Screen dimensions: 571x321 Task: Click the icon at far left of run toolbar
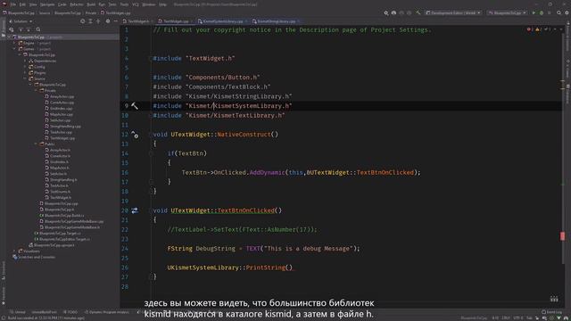pos(386,12)
